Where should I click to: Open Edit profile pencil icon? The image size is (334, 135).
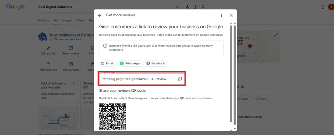(x=48, y=48)
